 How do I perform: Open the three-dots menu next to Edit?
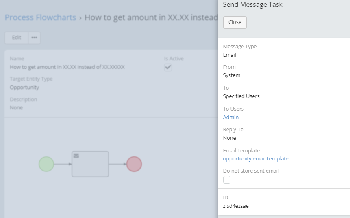34,38
